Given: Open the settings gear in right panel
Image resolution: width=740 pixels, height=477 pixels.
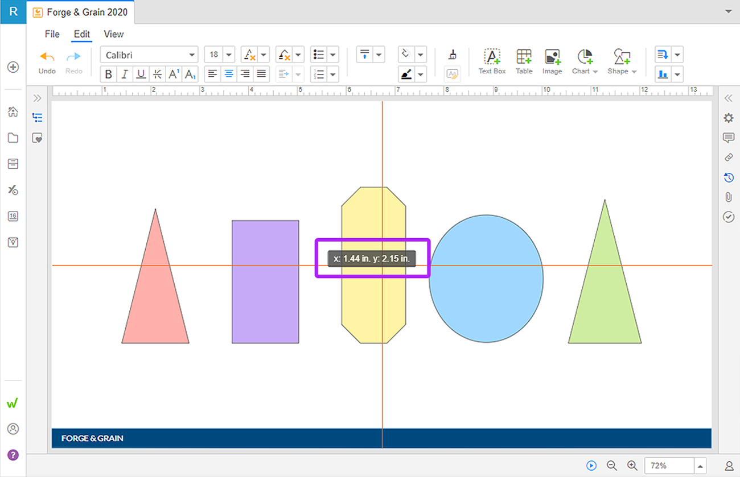Looking at the screenshot, I should 729,118.
